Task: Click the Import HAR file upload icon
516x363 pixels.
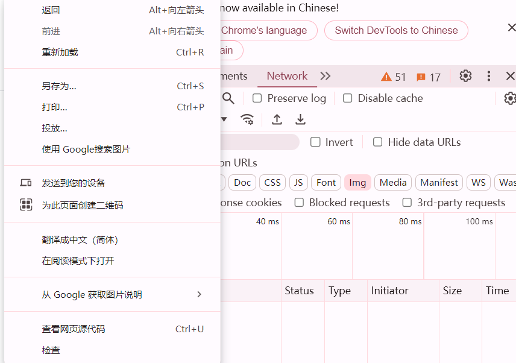Action: pyautogui.click(x=277, y=119)
